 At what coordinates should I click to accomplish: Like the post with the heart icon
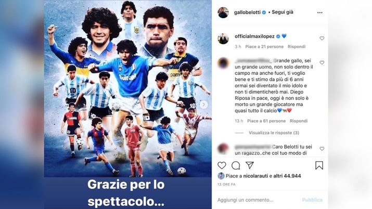[222, 165]
